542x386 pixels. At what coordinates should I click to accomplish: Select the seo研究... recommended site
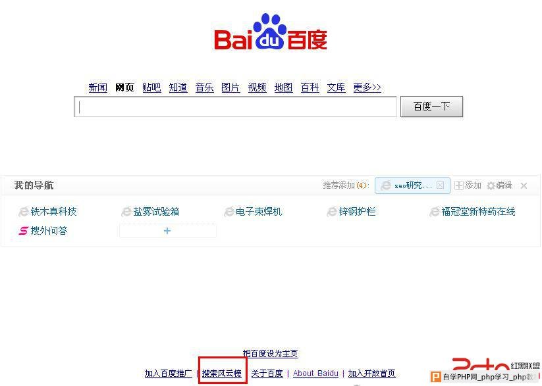point(412,185)
